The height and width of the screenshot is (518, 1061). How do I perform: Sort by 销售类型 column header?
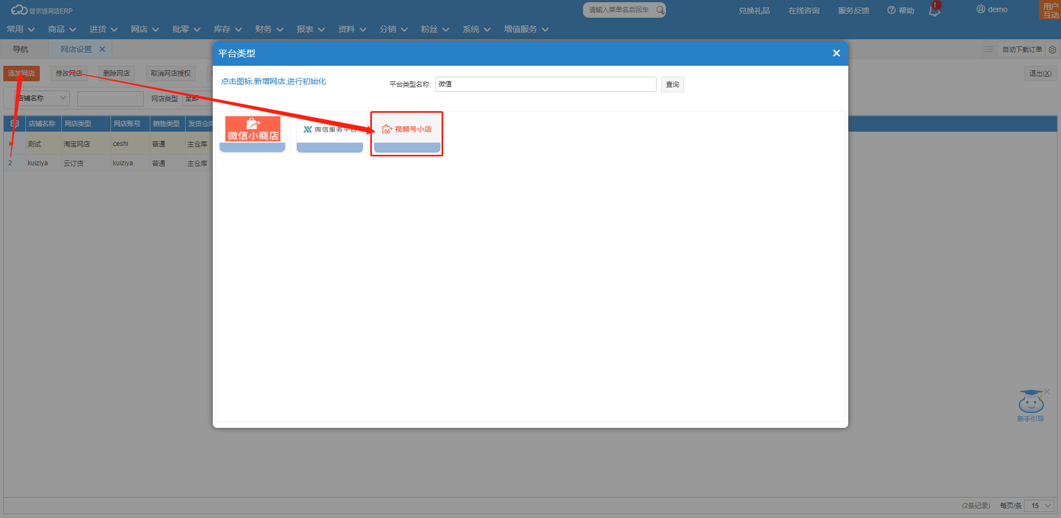[x=166, y=124]
